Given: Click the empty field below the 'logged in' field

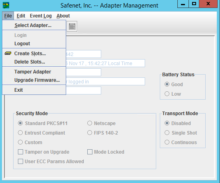Looking at the screenshot, I should pos(83,91).
